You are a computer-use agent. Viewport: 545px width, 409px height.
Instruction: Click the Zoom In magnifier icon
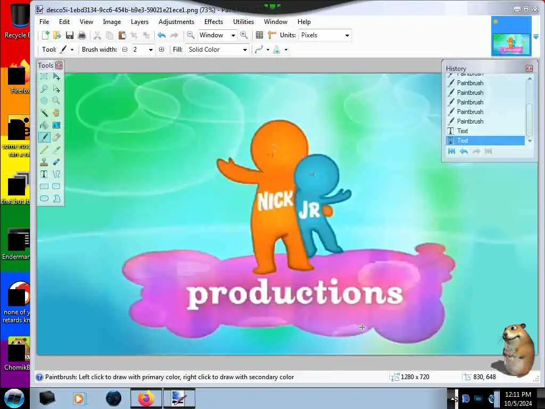pos(244,35)
